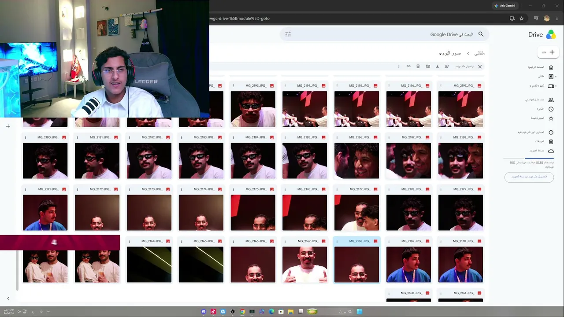Open more options for MG_2188.JPG
The height and width of the screenshot is (317, 564).
441,137
